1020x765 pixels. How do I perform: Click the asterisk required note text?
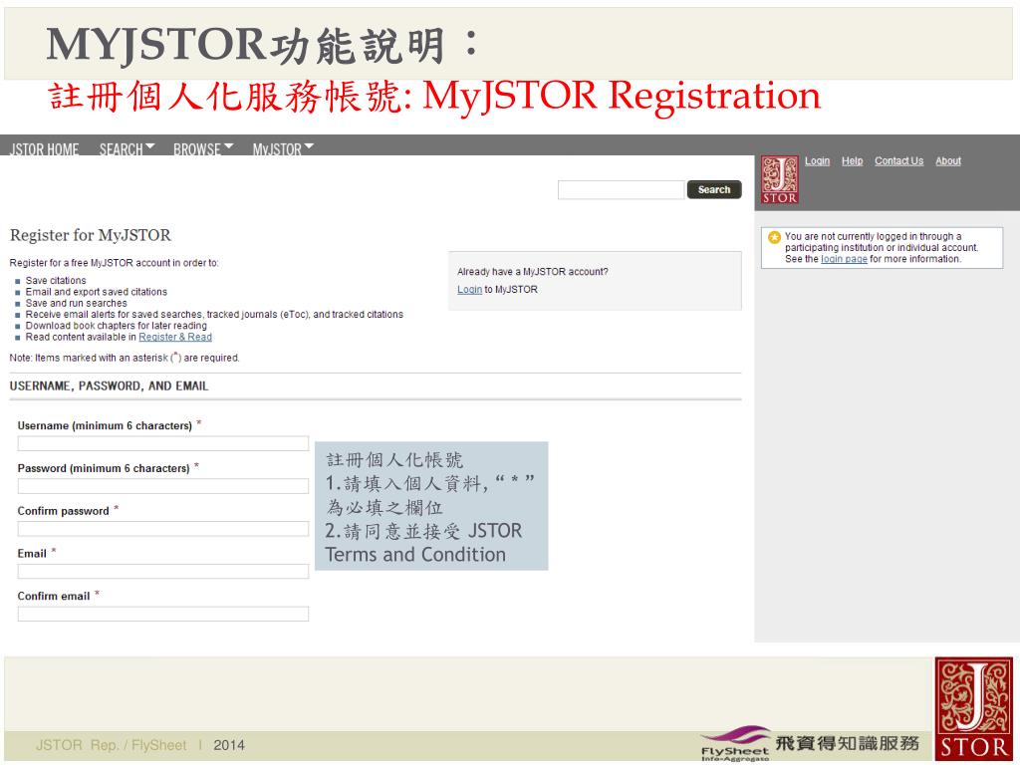click(125, 358)
